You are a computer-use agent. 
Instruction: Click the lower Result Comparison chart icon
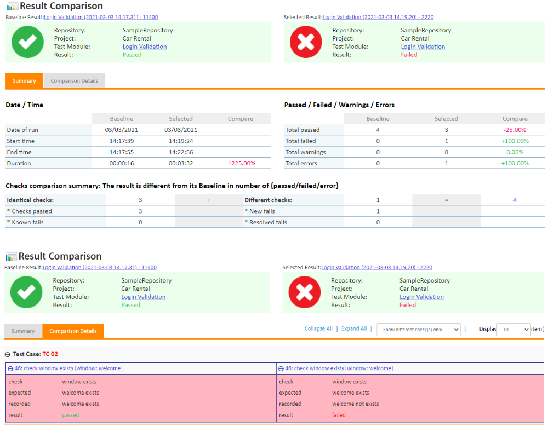[x=11, y=256]
